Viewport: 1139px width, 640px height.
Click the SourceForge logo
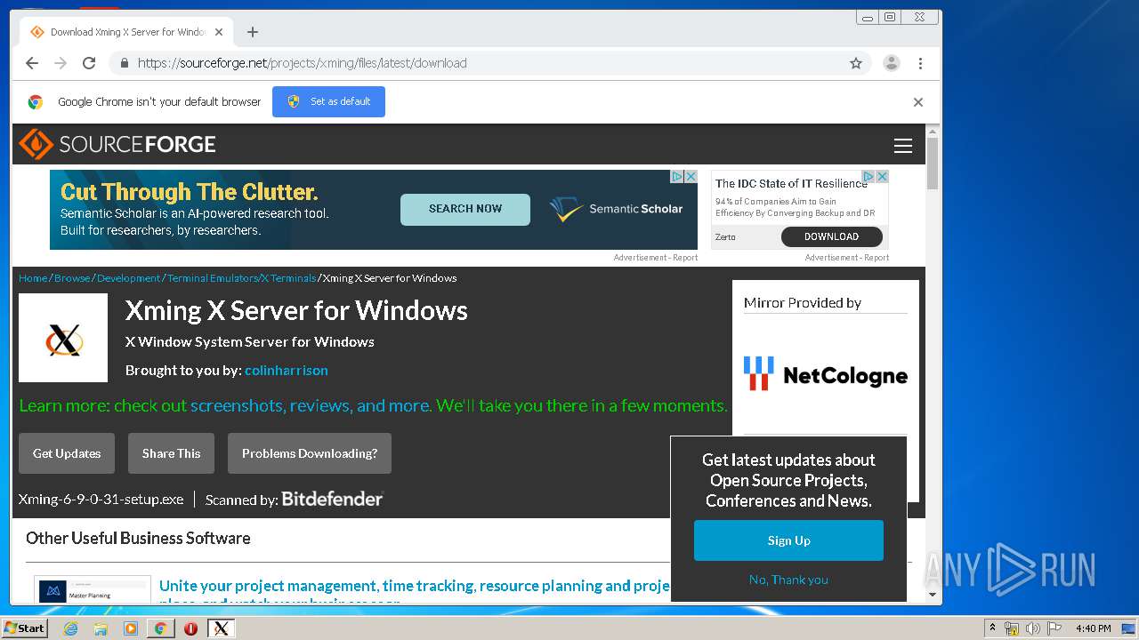click(x=117, y=144)
